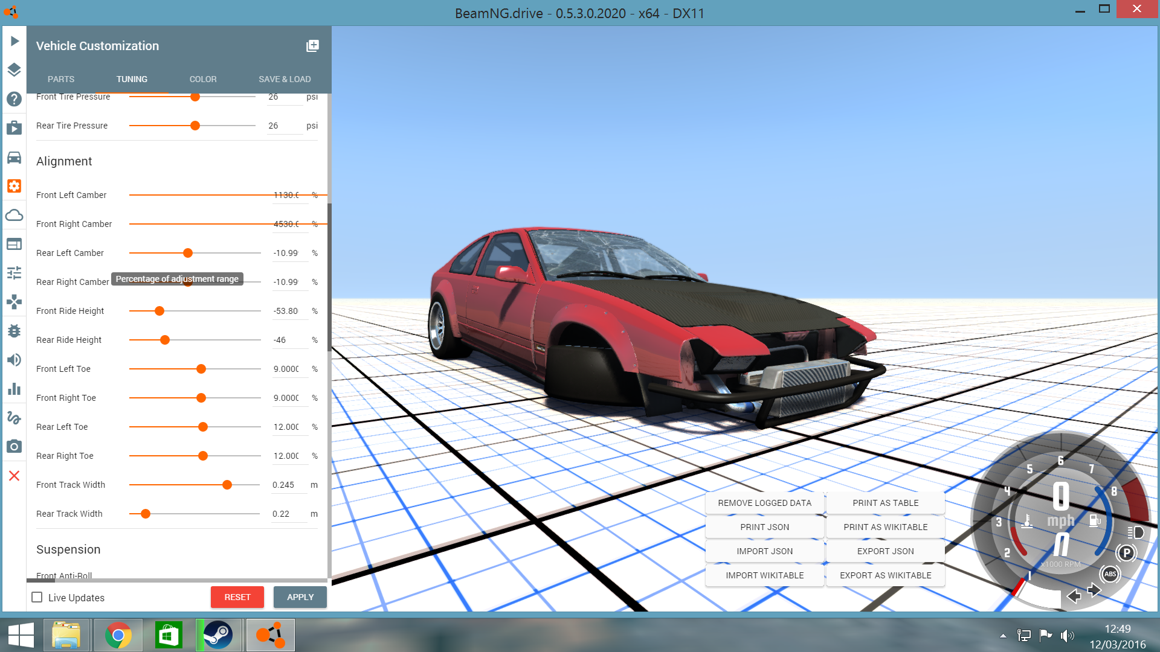This screenshot has width=1160, height=652.
Task: Switch to the PARTS tab
Action: (61, 79)
